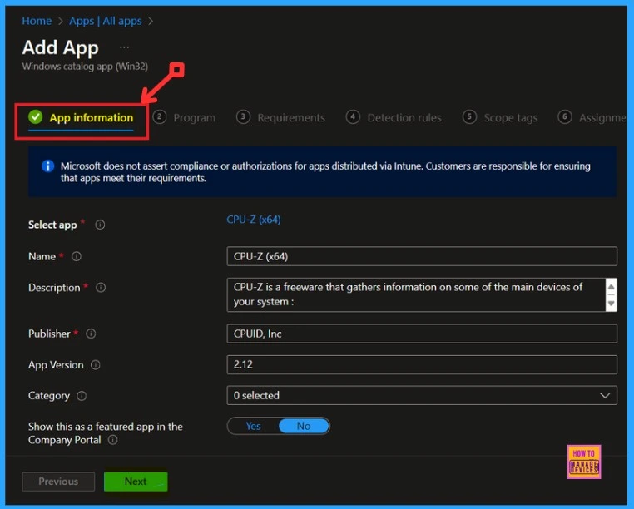This screenshot has height=509, width=634.
Task: Switch to the App information tab
Action: 81,118
